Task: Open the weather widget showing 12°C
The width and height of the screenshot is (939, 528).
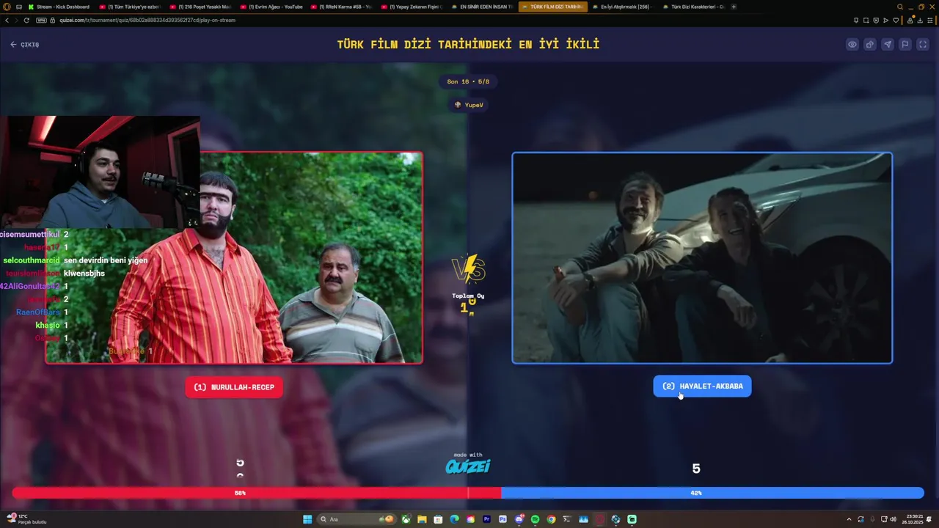Action: [28, 519]
